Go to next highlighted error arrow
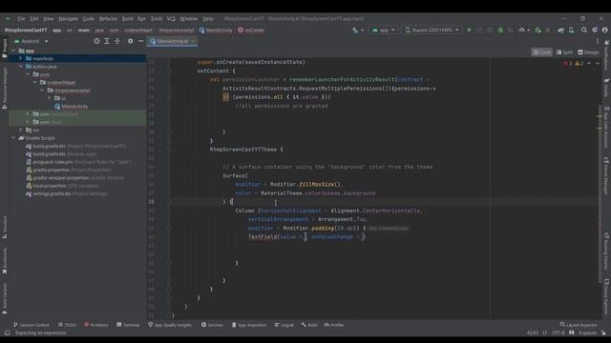Screen dimensions: 611x343 click(598, 64)
